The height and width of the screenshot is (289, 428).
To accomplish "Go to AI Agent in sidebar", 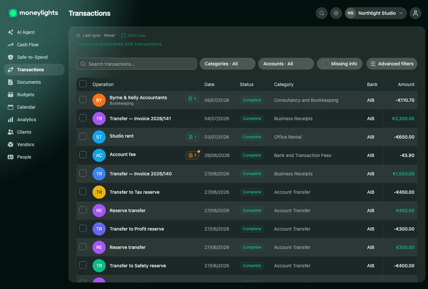I will [34, 32].
